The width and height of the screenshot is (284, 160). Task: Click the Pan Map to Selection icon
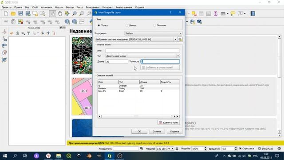(67, 13)
